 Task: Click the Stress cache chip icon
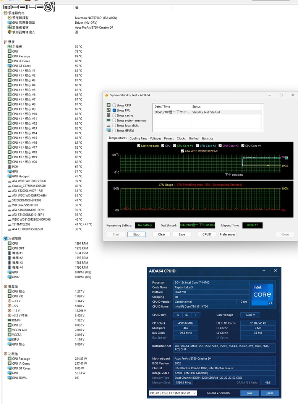[109, 115]
